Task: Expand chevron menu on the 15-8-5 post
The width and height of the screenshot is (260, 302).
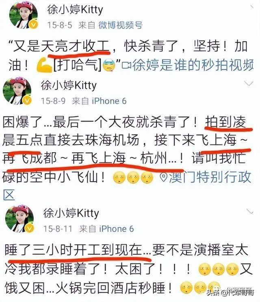Action: tap(252, 7)
